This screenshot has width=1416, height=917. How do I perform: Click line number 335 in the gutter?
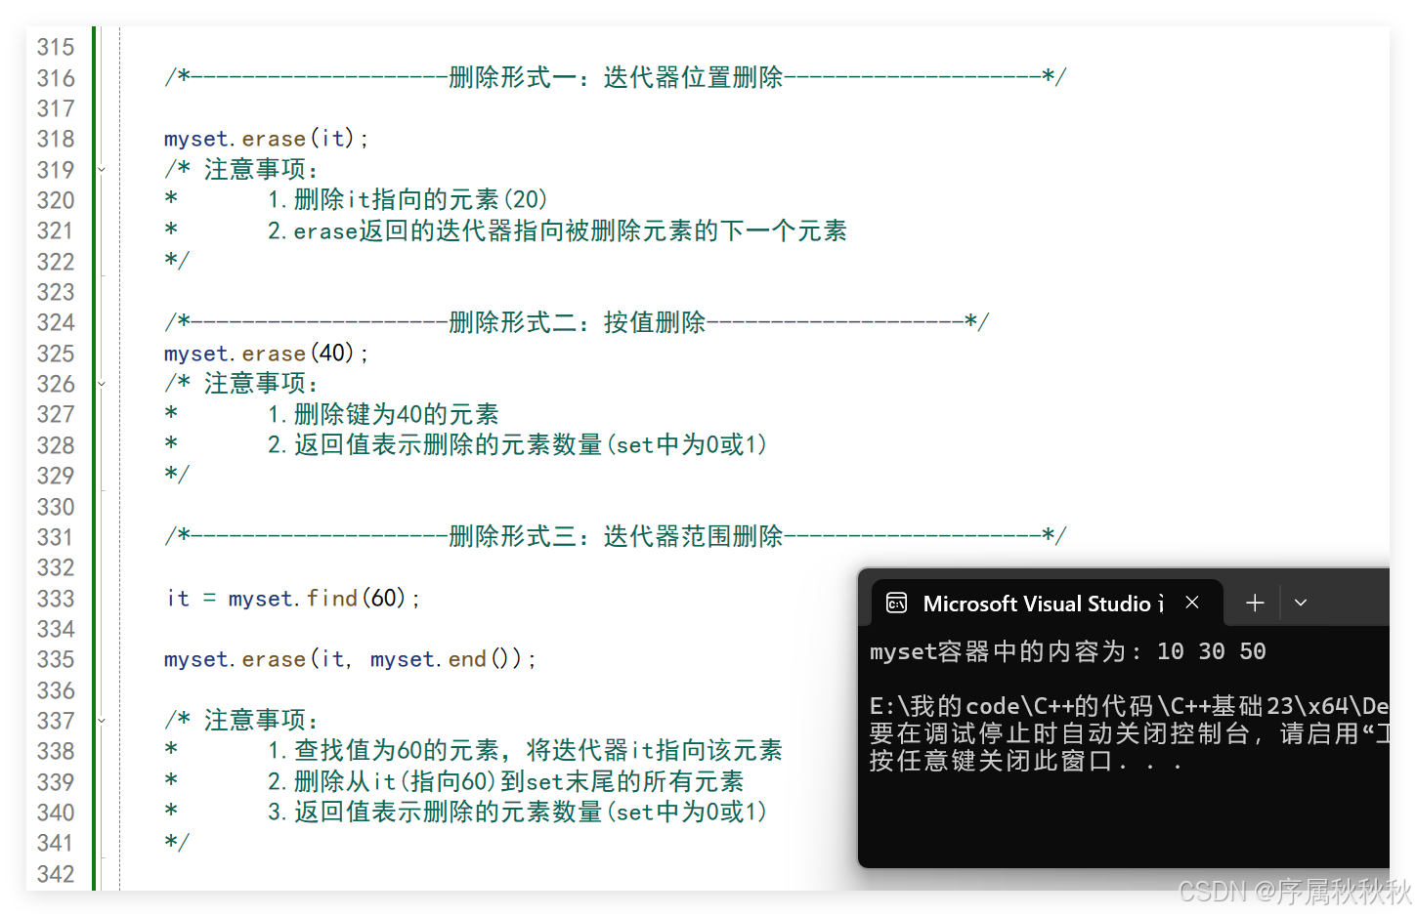point(56,659)
